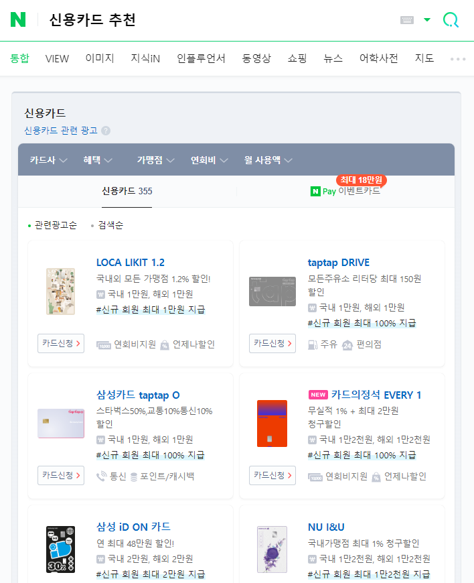Click the NU I&U card image
The height and width of the screenshot is (583, 474).
[x=272, y=549]
